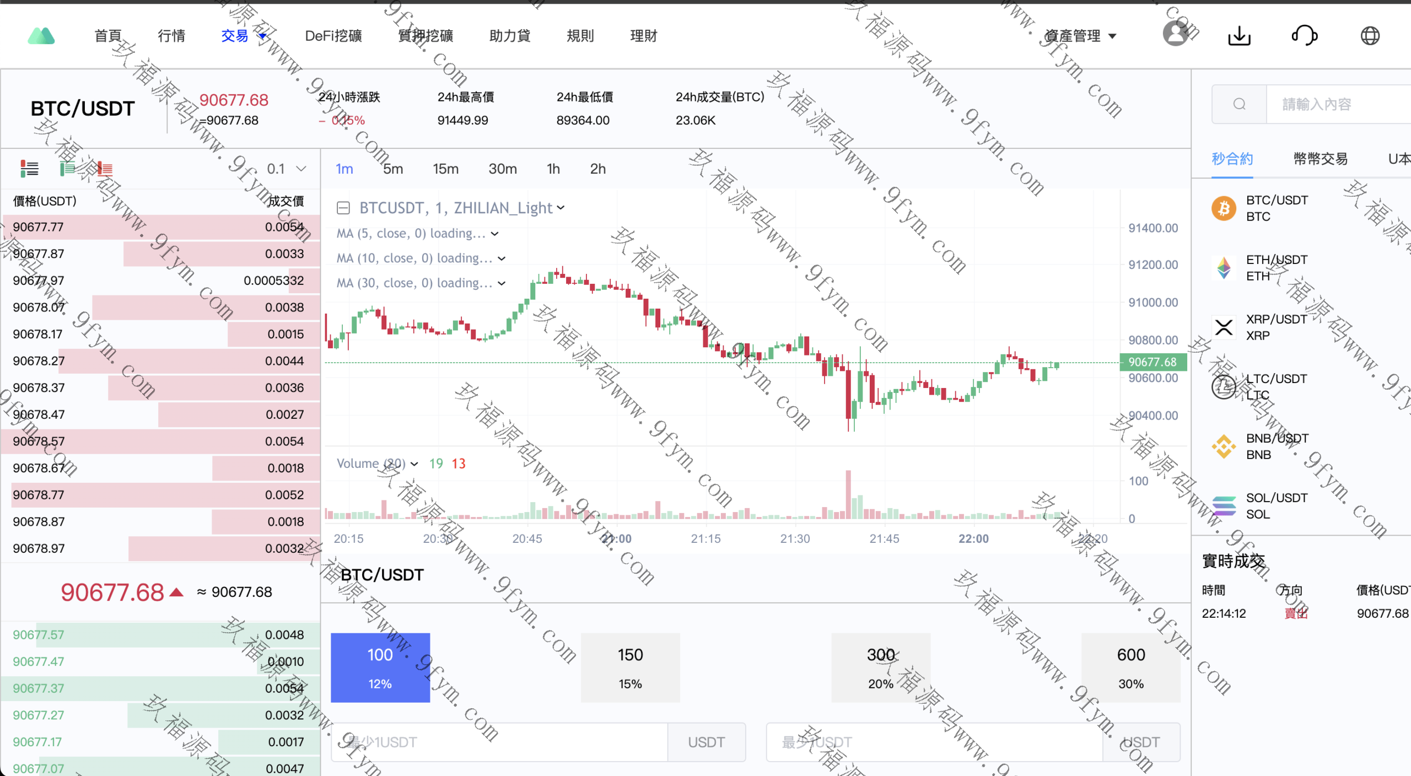The width and height of the screenshot is (1411, 776).
Task: Open the DeFi挖礦 nav link
Action: coord(333,36)
